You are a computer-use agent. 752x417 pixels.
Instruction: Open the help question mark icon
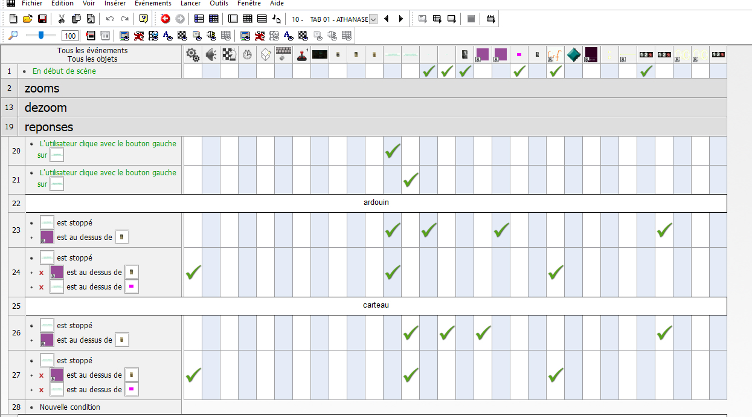click(143, 19)
